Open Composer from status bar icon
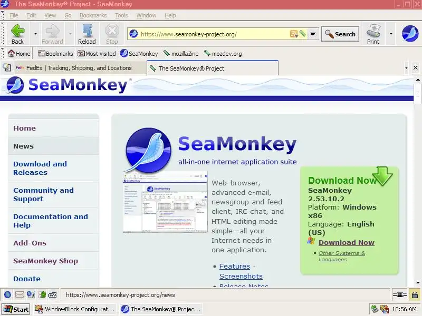422x316 pixels. point(31,295)
